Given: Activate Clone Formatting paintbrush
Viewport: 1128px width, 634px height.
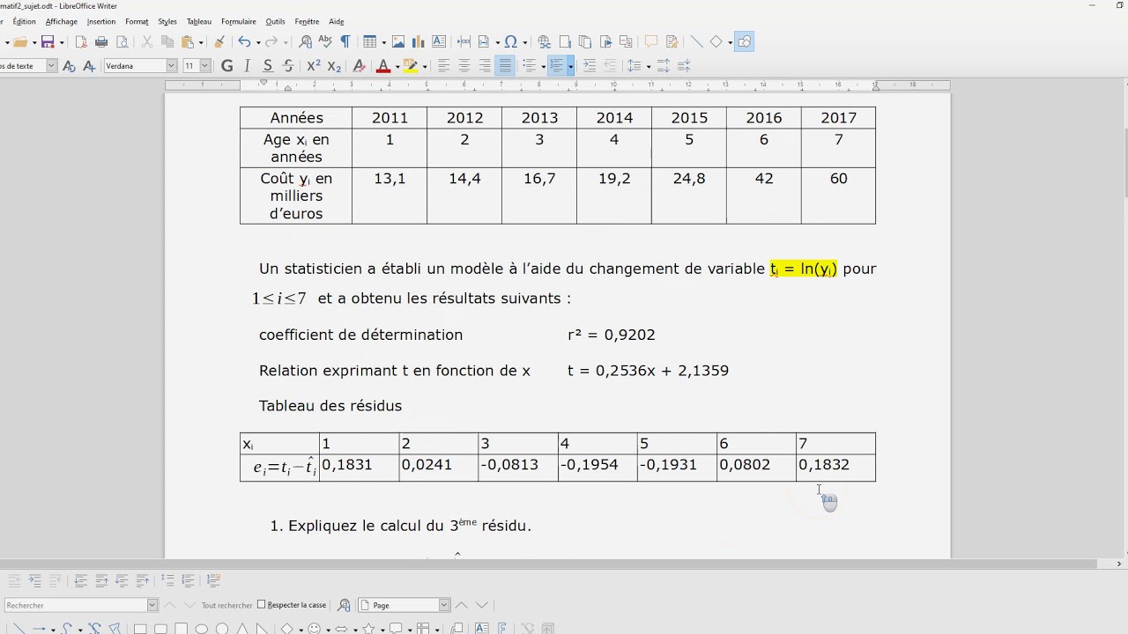Looking at the screenshot, I should [219, 41].
